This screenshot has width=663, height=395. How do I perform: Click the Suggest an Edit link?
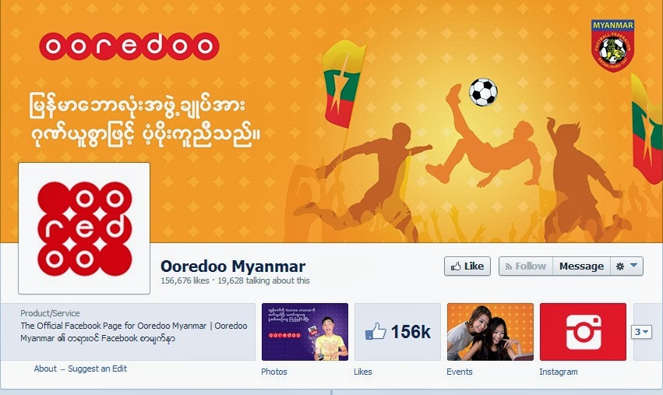click(97, 369)
